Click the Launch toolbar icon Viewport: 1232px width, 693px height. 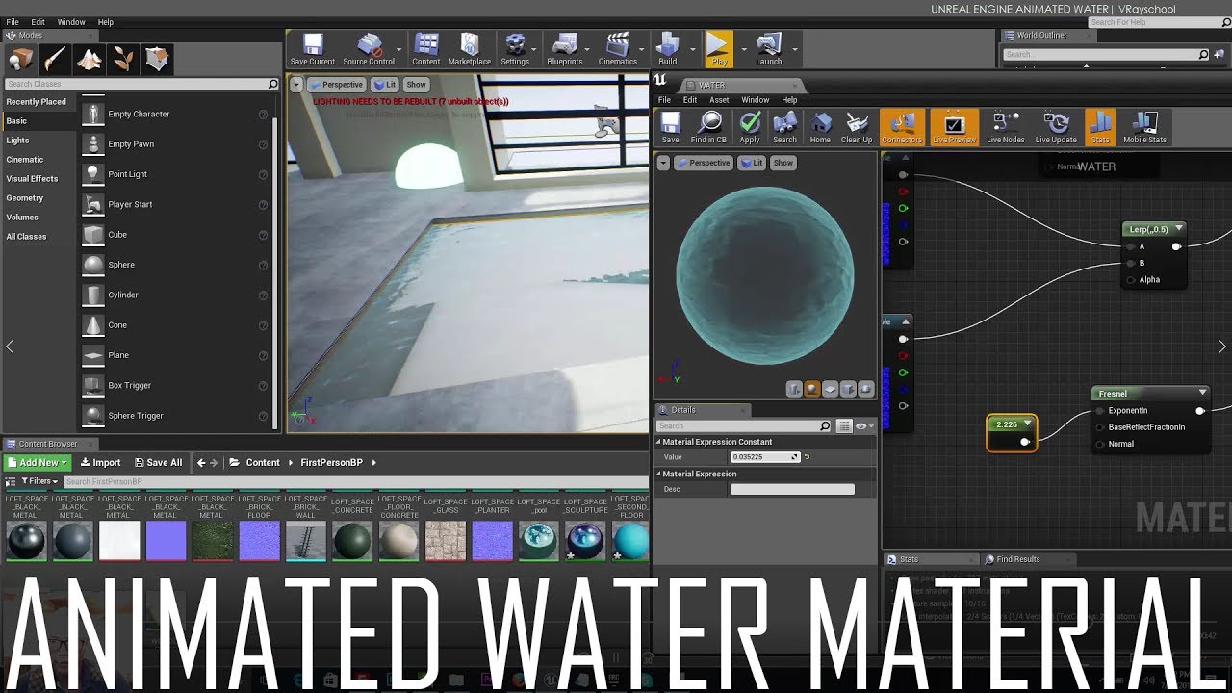[x=769, y=49]
